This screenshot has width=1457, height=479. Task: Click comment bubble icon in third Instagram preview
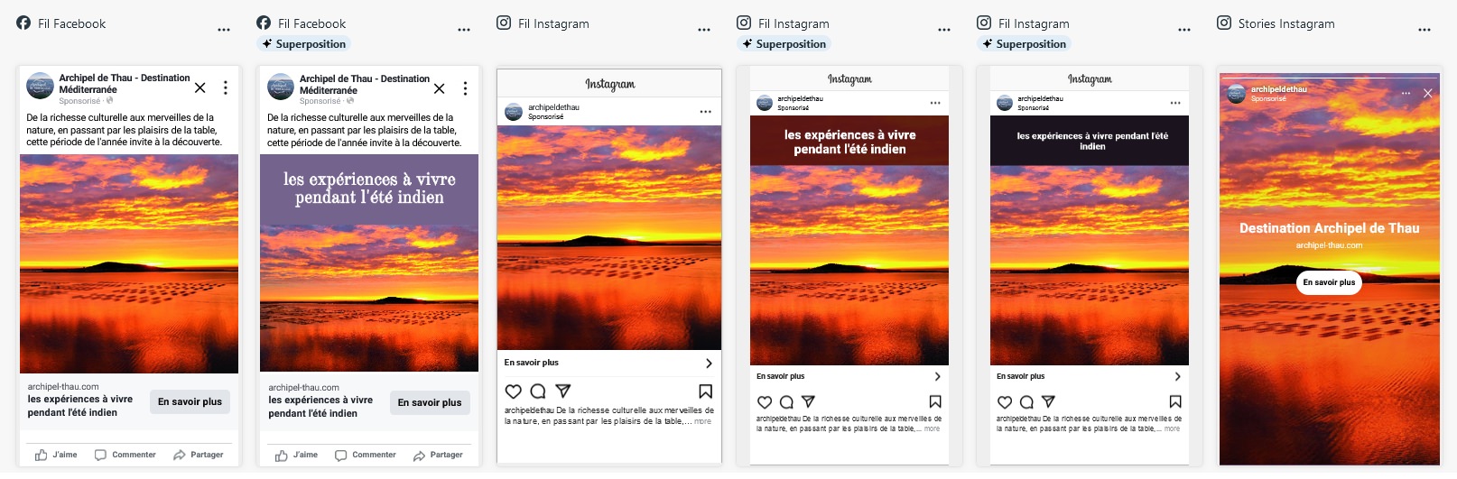coord(1026,402)
